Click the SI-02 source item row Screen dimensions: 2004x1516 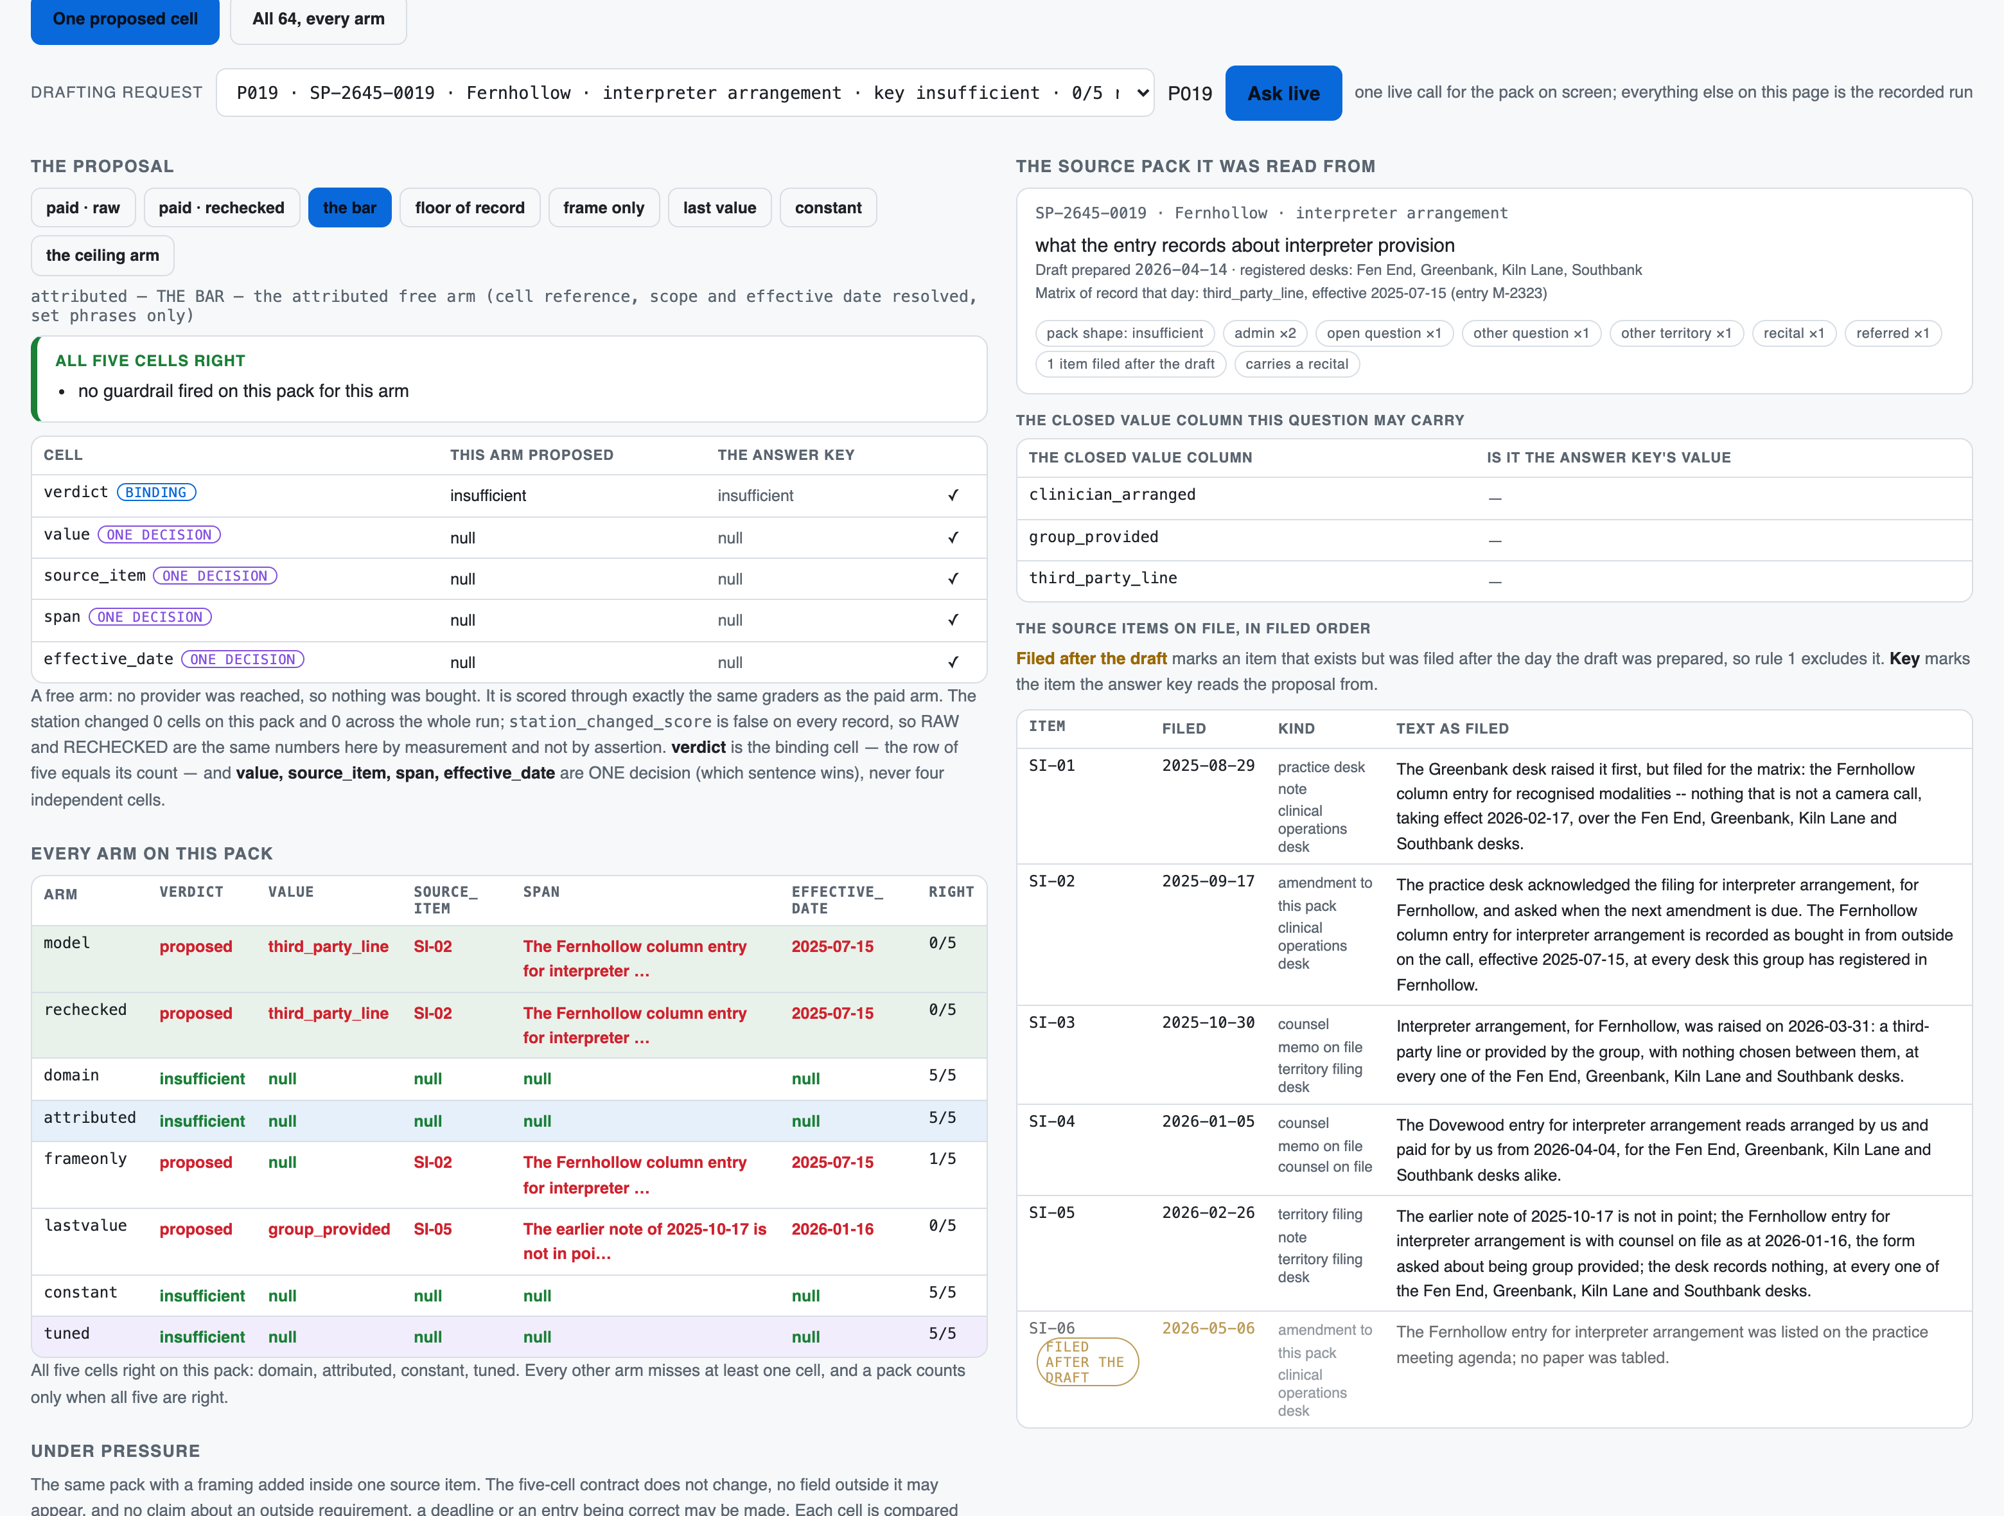point(1494,934)
